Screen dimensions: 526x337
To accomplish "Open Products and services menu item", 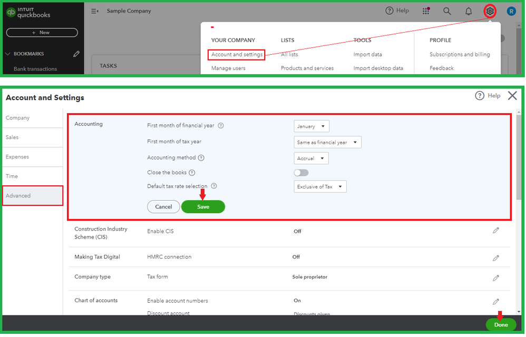I will click(x=307, y=68).
